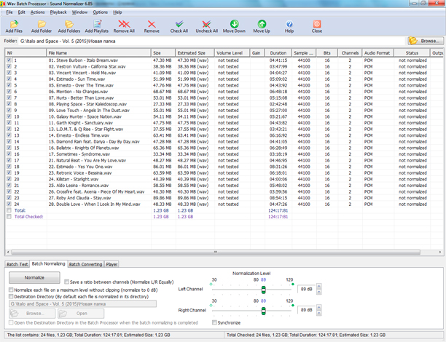This screenshot has height=342, width=446.
Task: Click the folder Browse button at top right
Action: 425,41
